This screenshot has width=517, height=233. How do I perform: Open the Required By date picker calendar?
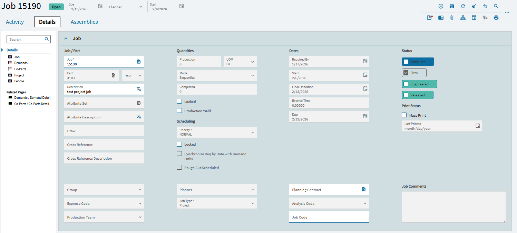click(x=365, y=61)
